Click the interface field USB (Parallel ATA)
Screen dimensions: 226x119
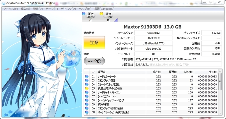[x=153, y=44]
